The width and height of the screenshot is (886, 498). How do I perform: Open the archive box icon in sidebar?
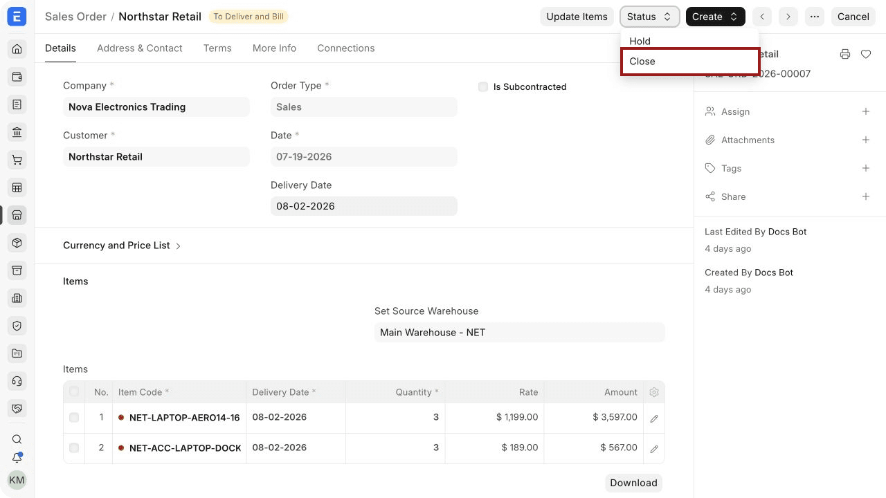pos(17,270)
